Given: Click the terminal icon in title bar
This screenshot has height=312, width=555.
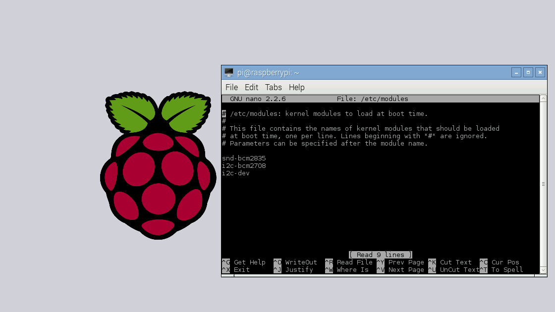Looking at the screenshot, I should [228, 72].
